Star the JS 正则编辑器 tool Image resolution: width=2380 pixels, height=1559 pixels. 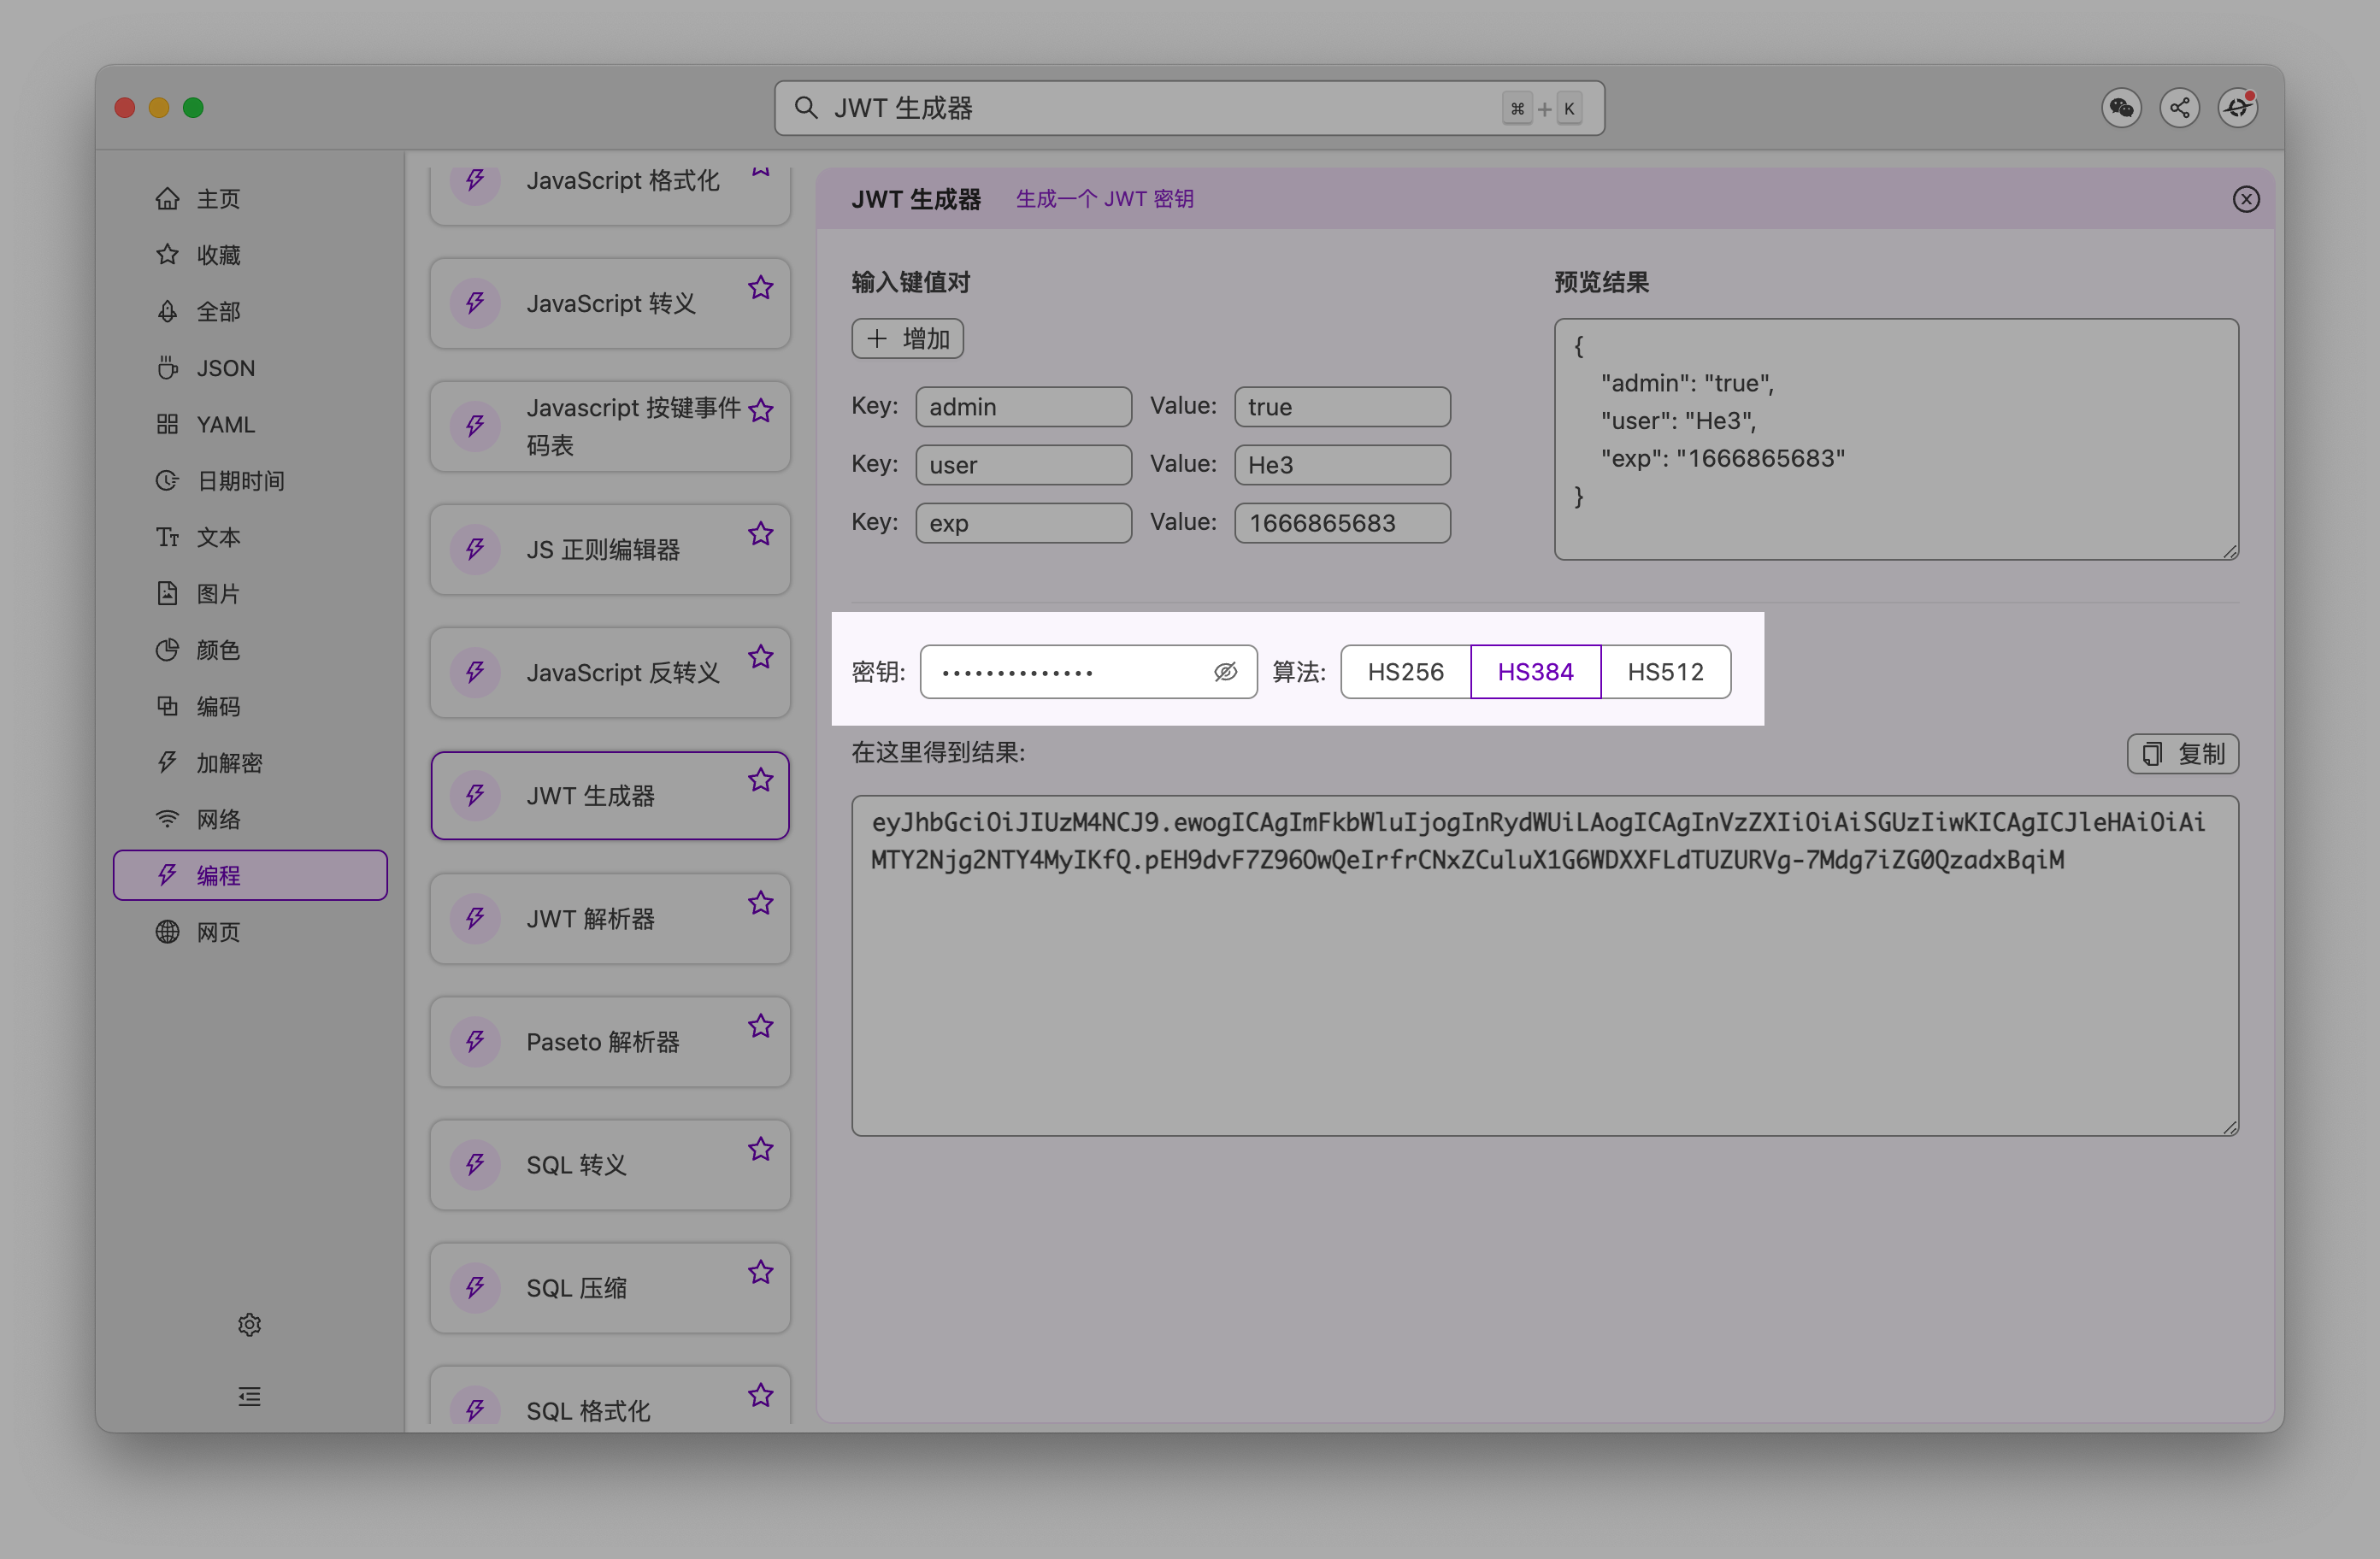click(760, 534)
